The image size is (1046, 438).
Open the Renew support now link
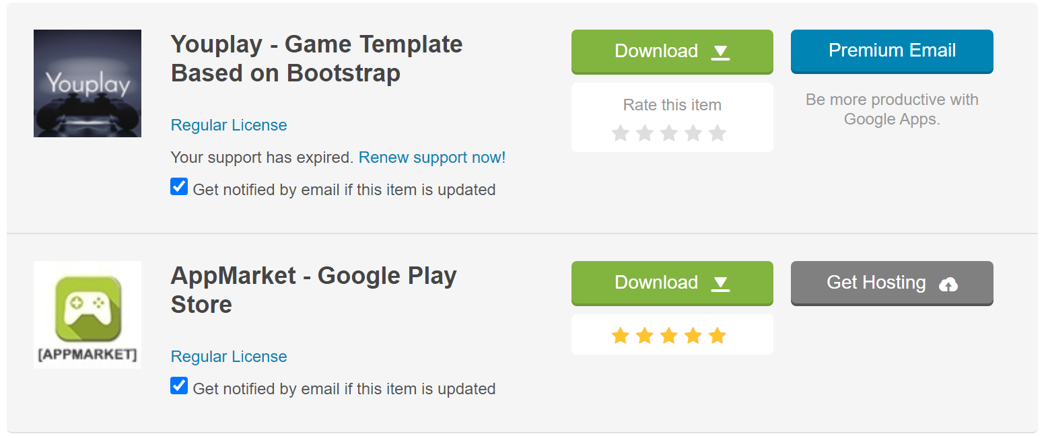432,157
